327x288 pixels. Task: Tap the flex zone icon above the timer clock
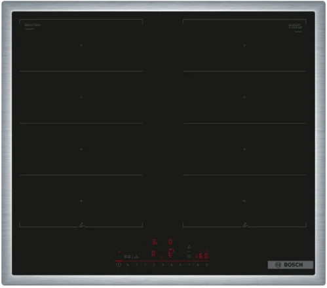[x=189, y=247]
